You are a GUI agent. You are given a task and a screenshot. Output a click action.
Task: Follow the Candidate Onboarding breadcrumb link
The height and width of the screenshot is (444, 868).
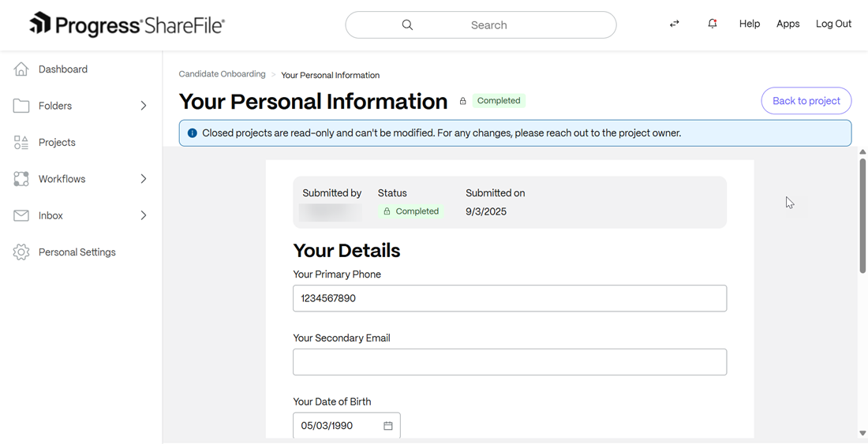click(x=222, y=74)
